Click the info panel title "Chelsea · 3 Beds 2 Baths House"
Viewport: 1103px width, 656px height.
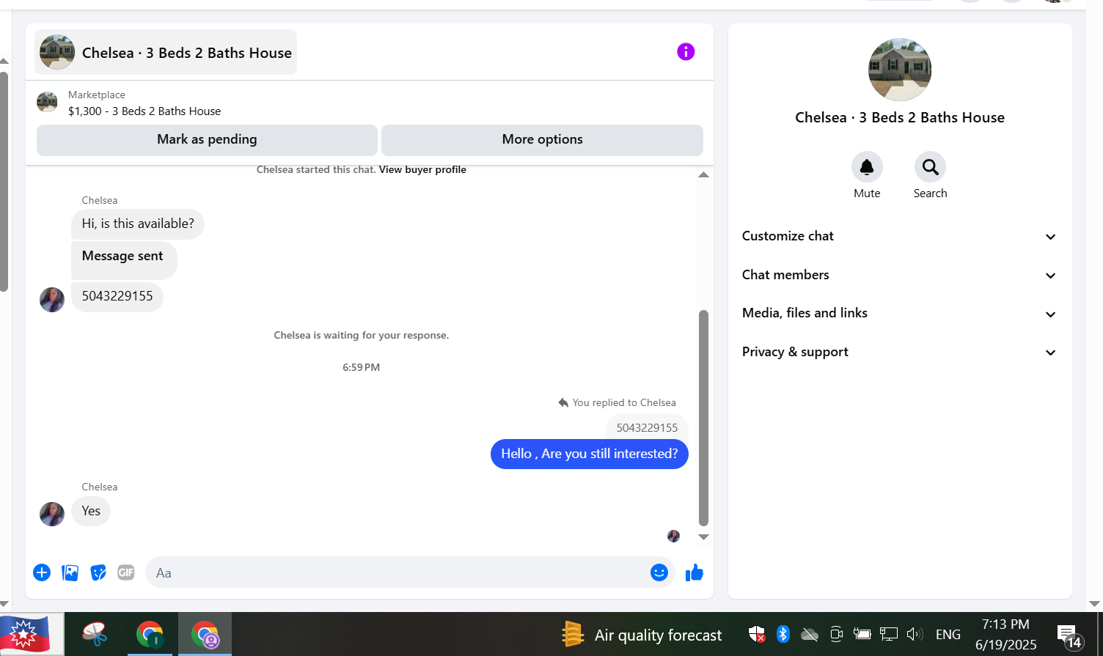point(900,117)
